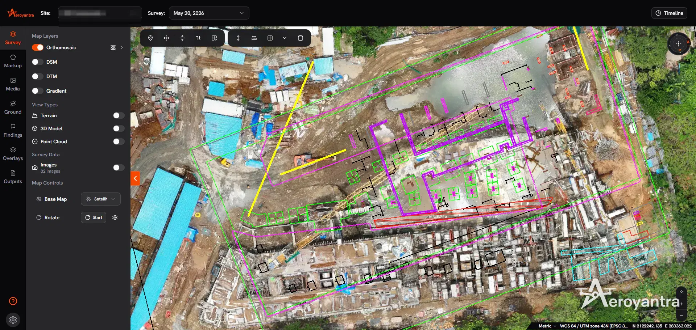Expand the grid tool options chevron
This screenshot has width=696, height=330.
(x=285, y=38)
